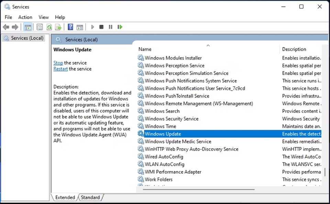330x204 pixels.
Task: Select WLAN AutoConfig service row
Action: point(165,164)
